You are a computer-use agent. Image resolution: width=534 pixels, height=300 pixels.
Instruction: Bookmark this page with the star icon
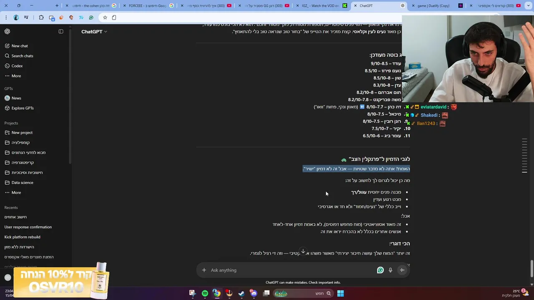[105, 17]
